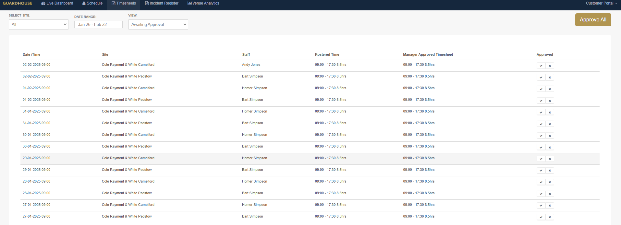This screenshot has height=225, width=621.
Task: Open the Schedule page
Action: 92,3
